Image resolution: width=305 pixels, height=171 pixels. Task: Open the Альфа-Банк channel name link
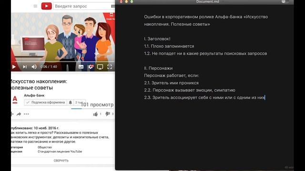34,95
